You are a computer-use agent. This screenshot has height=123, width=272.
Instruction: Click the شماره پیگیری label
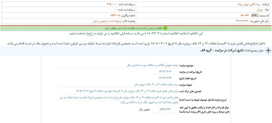[128, 15]
